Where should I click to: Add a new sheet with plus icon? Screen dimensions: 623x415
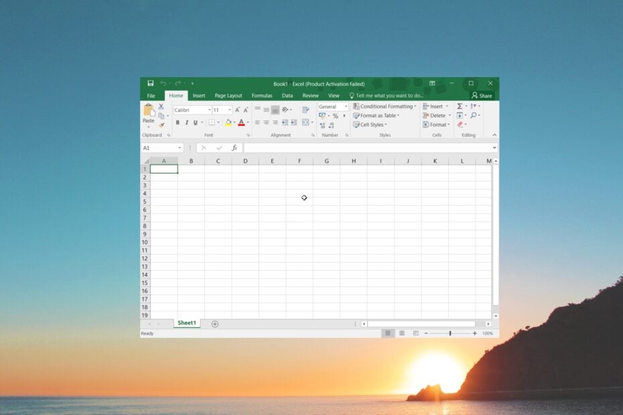pos(215,324)
